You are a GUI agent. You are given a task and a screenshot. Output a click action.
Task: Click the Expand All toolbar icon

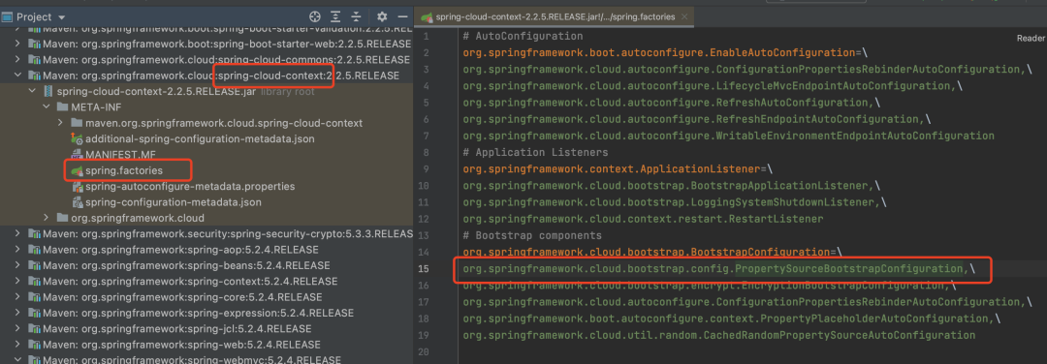[x=335, y=16]
